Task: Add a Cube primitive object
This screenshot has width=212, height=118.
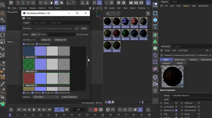Action: [x=155, y=20]
